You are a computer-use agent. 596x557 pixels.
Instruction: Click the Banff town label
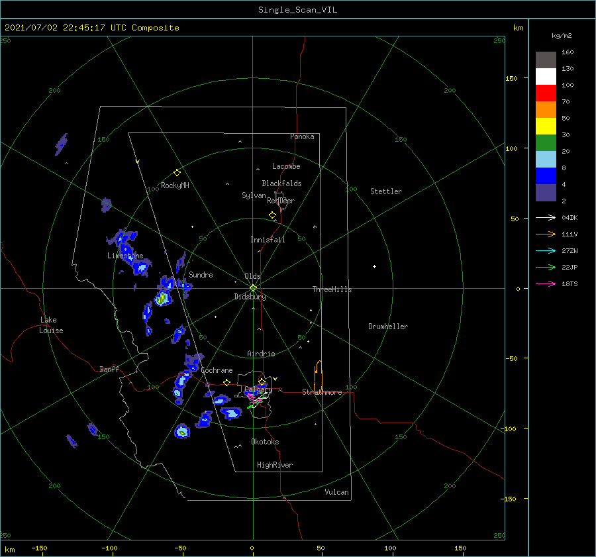(x=109, y=369)
